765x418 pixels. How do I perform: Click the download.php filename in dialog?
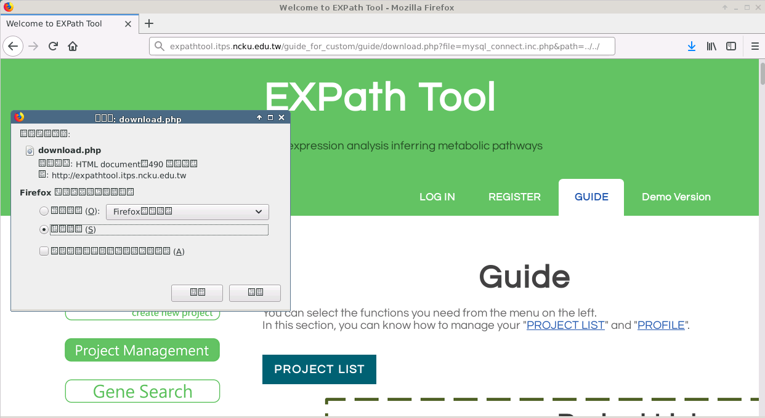(70, 150)
